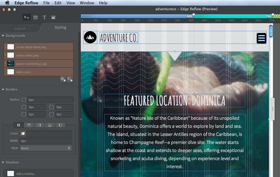280x177 pixels.
Task: Click Add a color background row
Action: coord(38,72)
